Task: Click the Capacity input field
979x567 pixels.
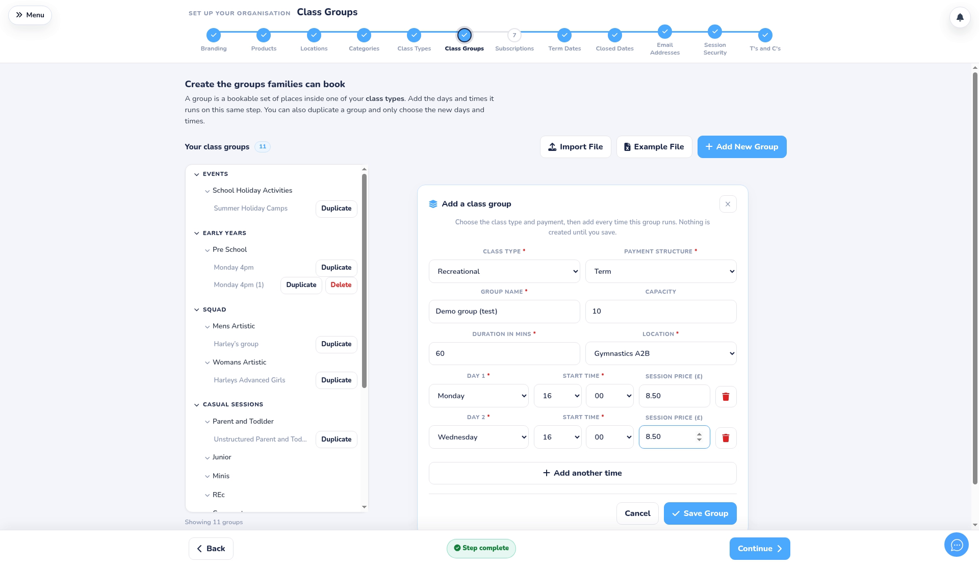Action: pos(661,312)
